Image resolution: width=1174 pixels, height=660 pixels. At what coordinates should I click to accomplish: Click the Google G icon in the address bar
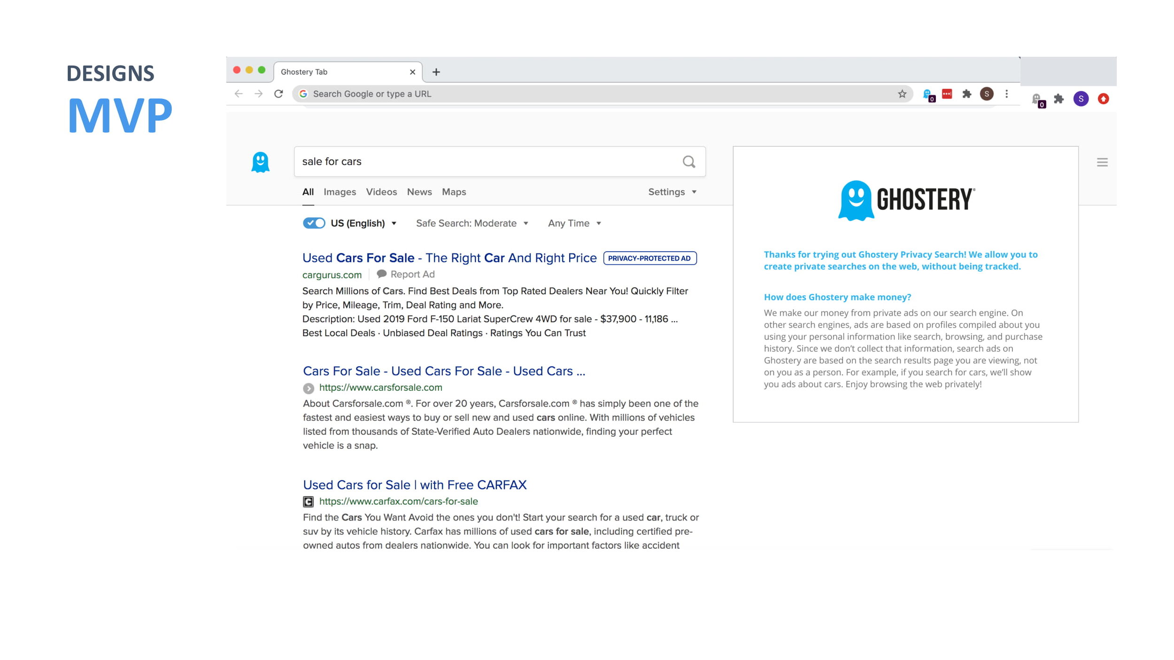(303, 94)
